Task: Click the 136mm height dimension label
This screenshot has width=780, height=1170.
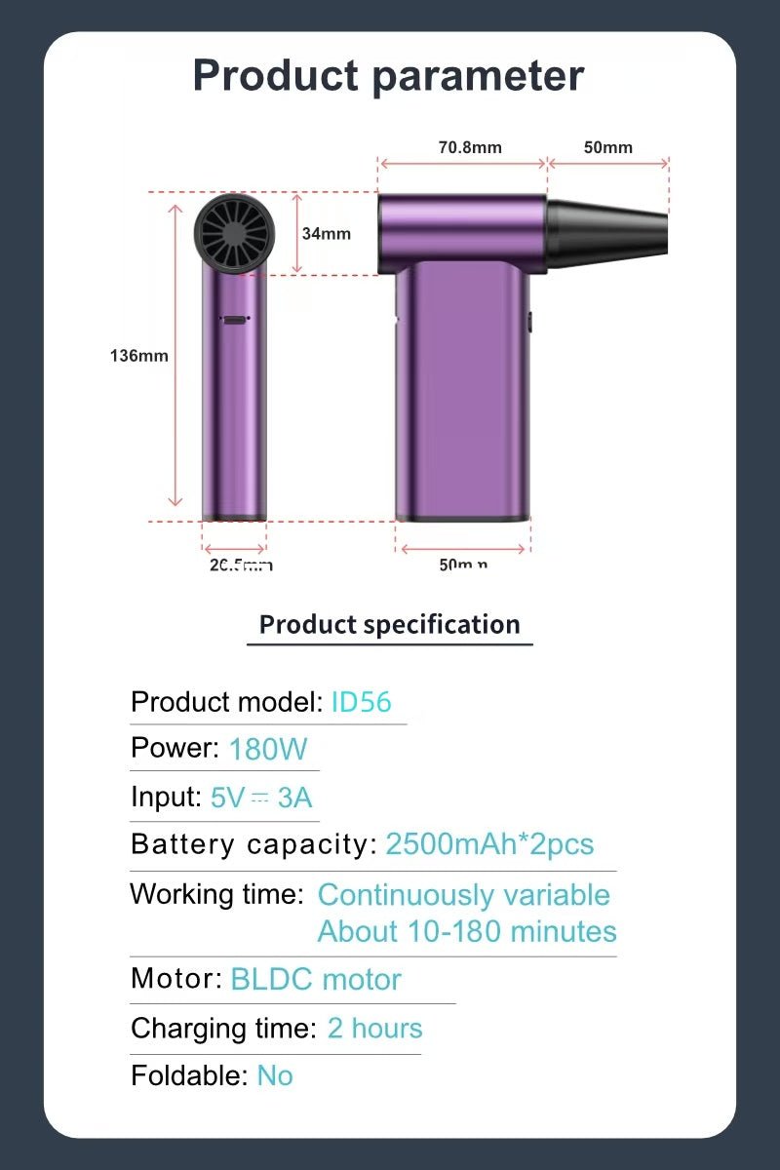Action: click(138, 356)
